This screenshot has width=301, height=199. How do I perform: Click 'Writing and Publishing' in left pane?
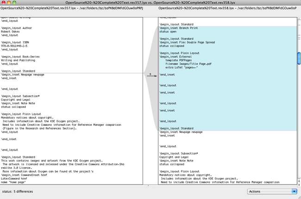19,60
